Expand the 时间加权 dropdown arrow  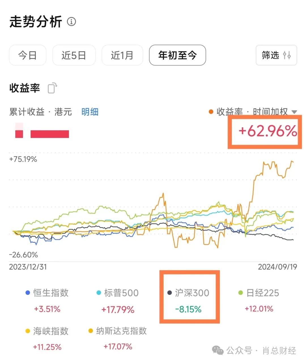click(x=294, y=112)
